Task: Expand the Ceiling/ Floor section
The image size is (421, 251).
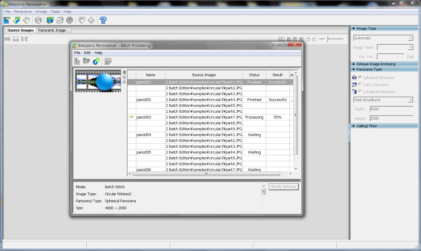Action: tap(354, 126)
